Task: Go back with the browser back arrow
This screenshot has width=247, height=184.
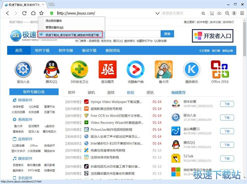Action: (7, 13)
